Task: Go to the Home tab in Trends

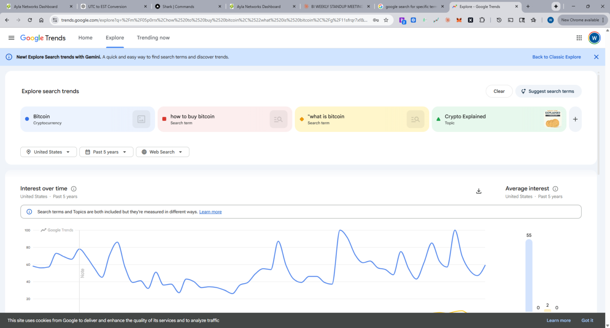Action: (x=85, y=38)
